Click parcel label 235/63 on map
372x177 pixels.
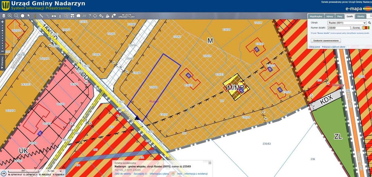pos(267,144)
